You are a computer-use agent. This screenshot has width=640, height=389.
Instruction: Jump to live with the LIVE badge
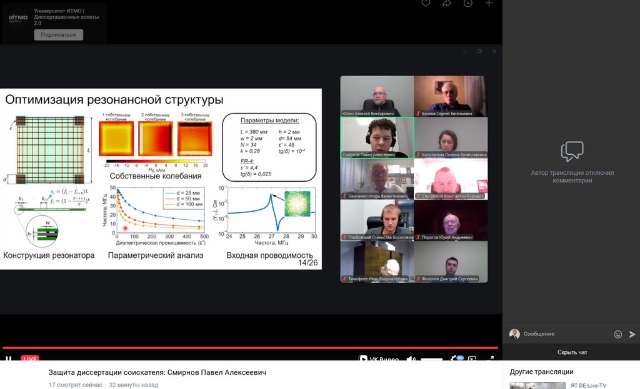29,359
